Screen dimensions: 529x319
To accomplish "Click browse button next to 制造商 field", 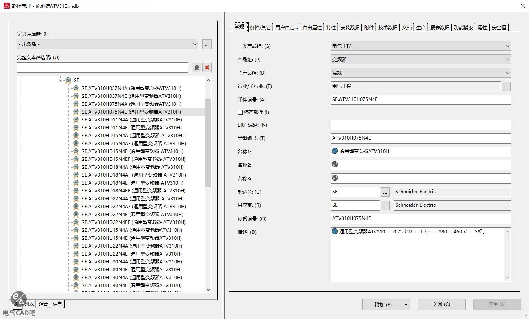I will click(385, 192).
